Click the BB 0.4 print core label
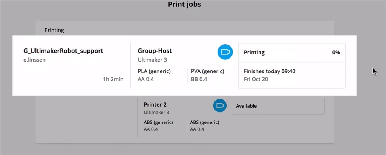The width and height of the screenshot is (386, 155). click(199, 79)
